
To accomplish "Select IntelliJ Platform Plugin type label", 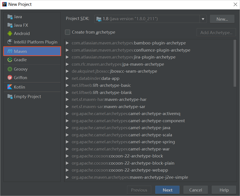I will [36, 42].
